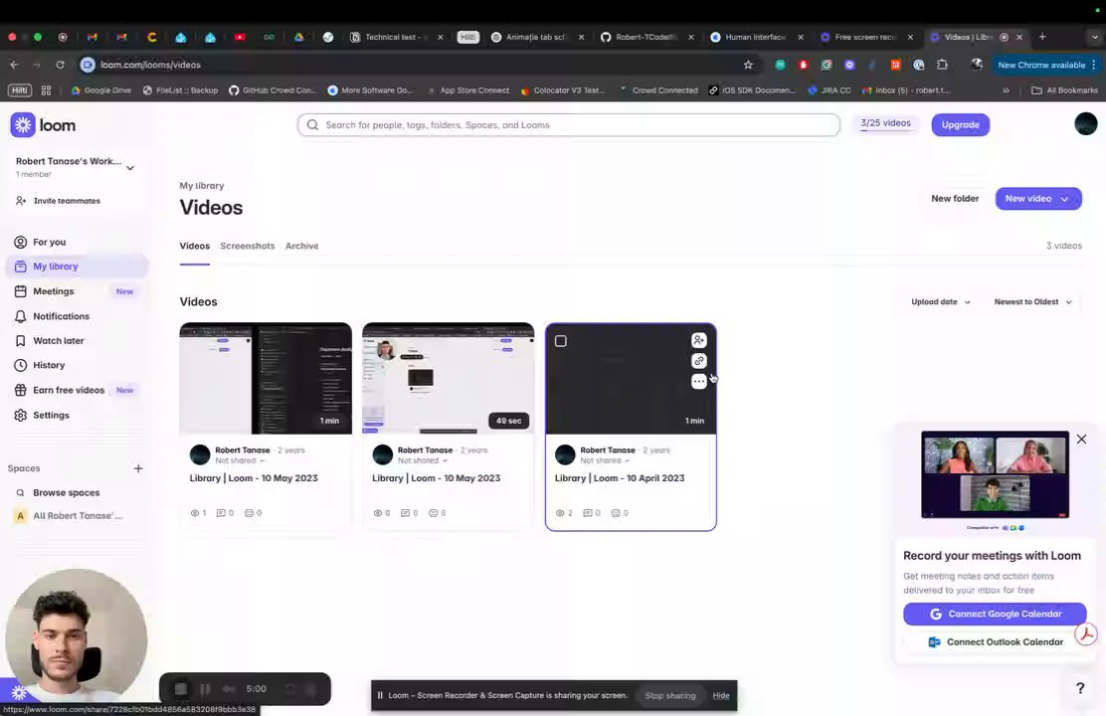Viewport: 1106px width, 716px height.
Task: Open Not shared dropdown on first video
Action: (240, 460)
